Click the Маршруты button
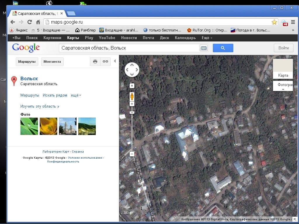Viewport: 299px width, 224px height. pyautogui.click(x=27, y=62)
